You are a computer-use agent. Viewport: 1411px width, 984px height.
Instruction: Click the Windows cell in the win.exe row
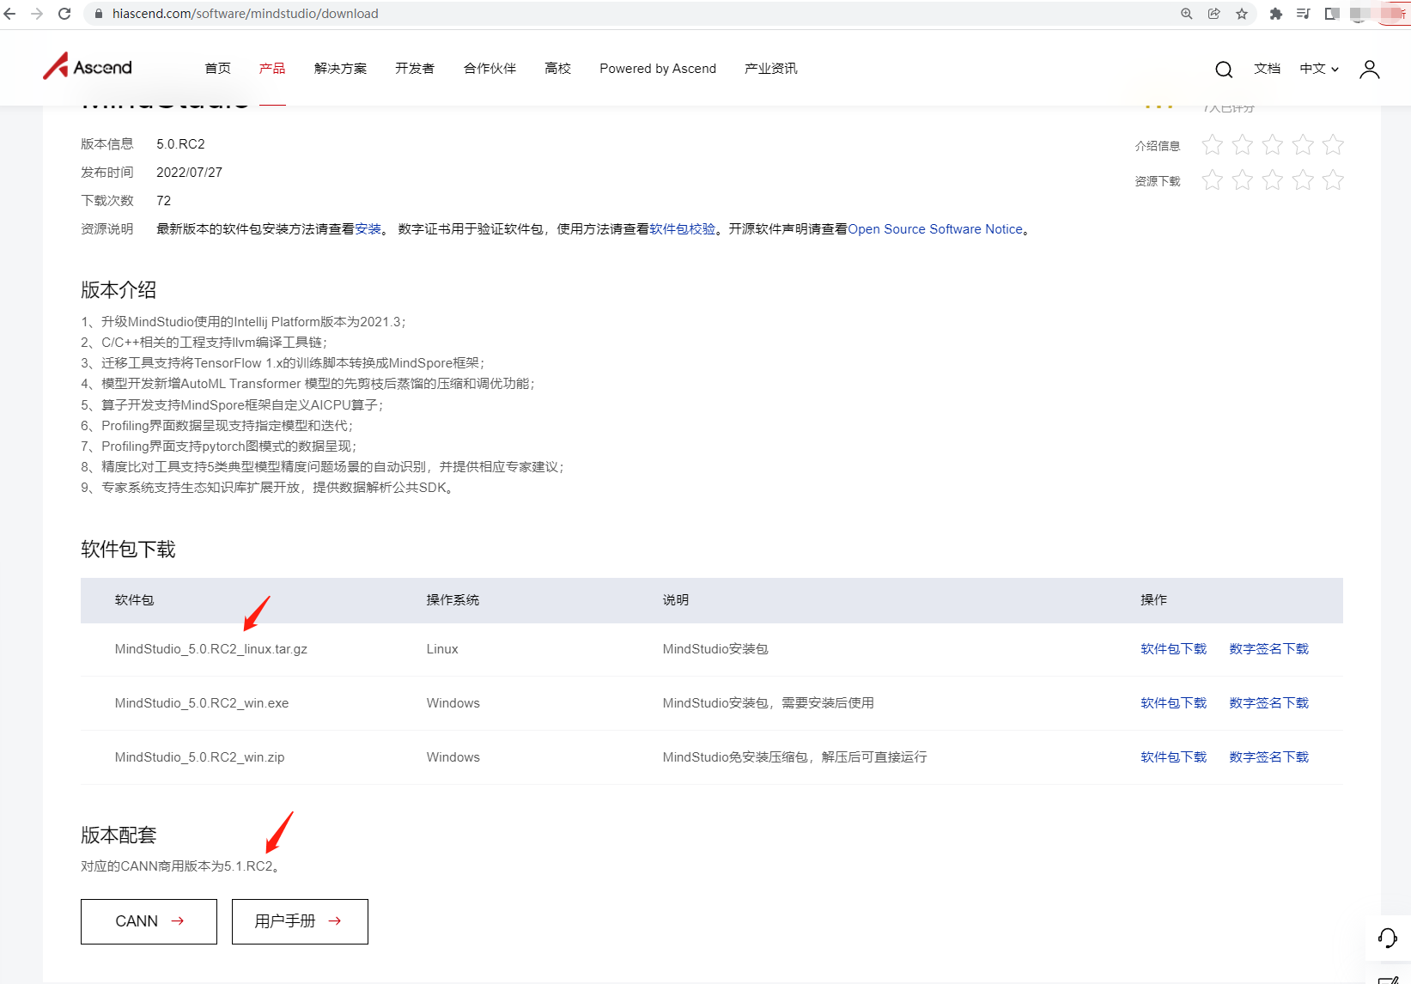(453, 703)
